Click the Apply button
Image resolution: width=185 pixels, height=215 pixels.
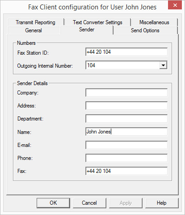126,203
